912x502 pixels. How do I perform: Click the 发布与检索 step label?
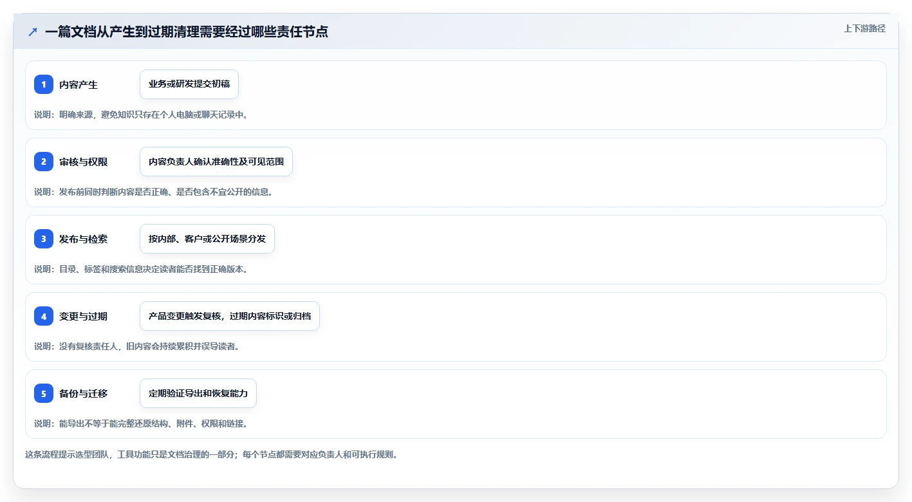(x=84, y=239)
